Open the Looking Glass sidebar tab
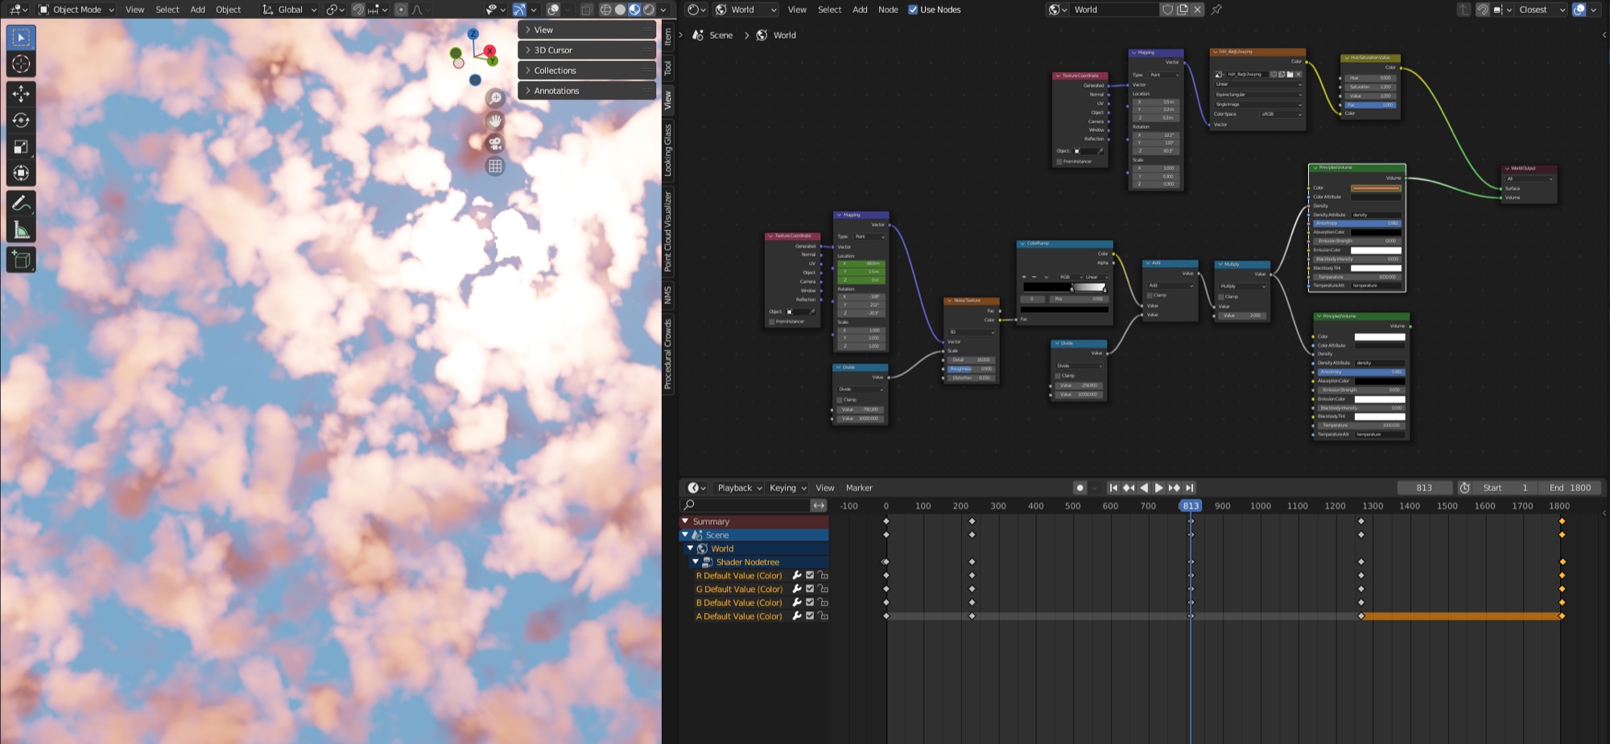Screen dimensions: 1610x744 pyautogui.click(x=668, y=150)
